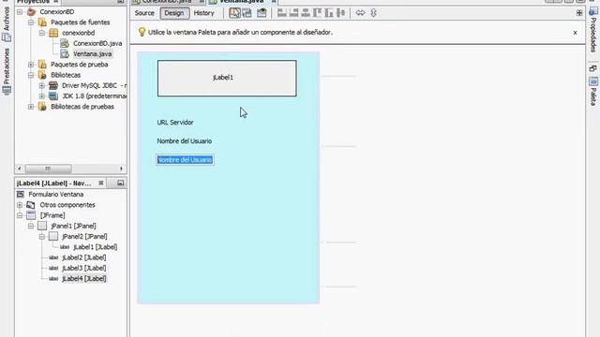Collapse the jPanel2 node in Navigator
The height and width of the screenshot is (337, 600).
42,237
